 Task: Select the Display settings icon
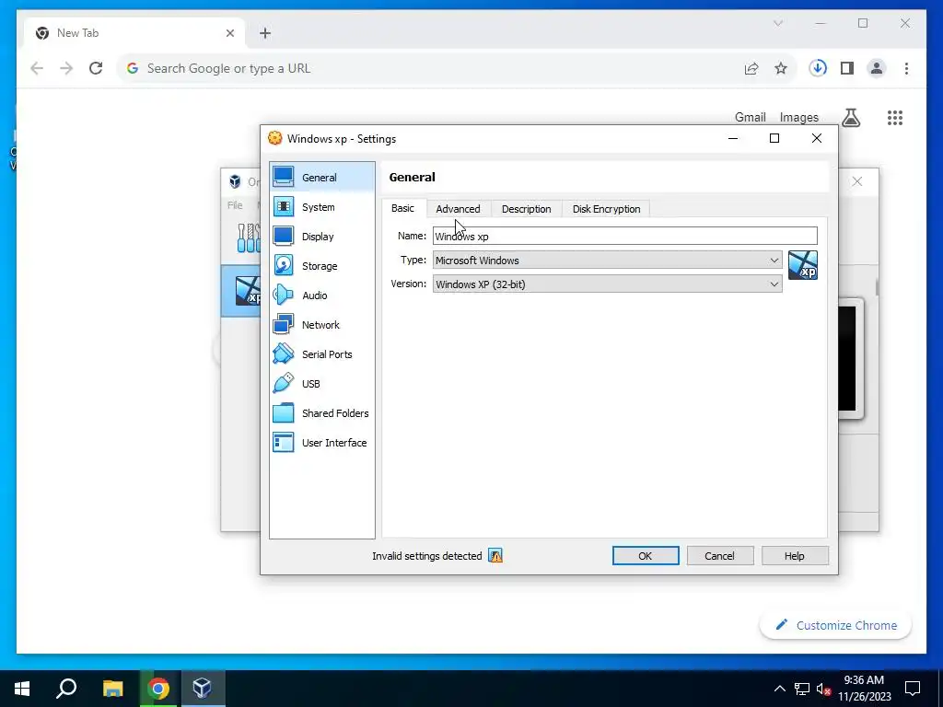pyautogui.click(x=284, y=236)
